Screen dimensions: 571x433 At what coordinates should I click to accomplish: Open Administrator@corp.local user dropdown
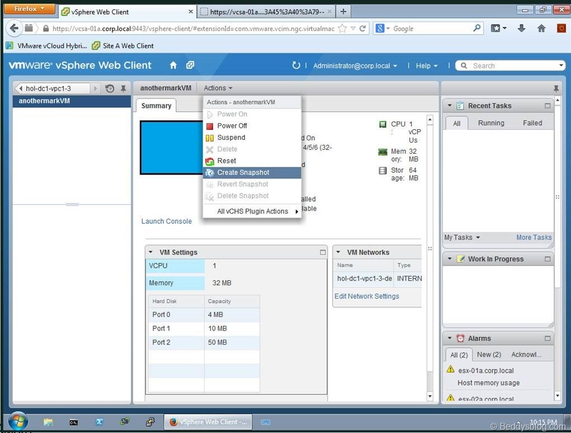point(355,66)
